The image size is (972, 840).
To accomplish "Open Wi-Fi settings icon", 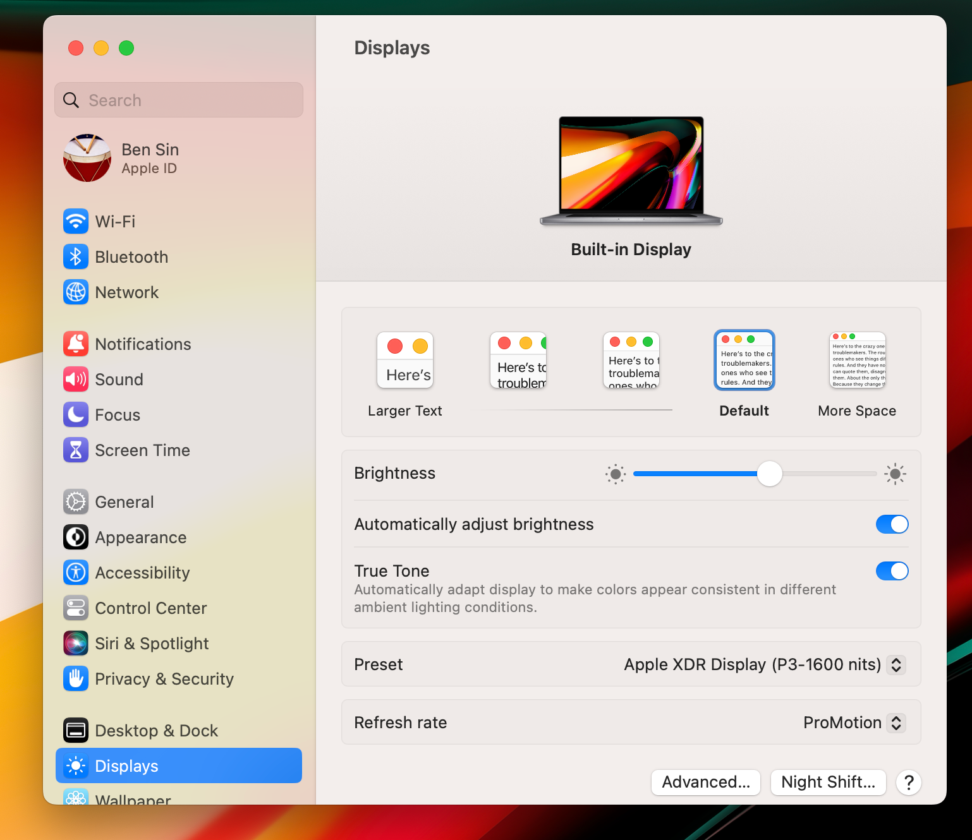I will [x=76, y=221].
